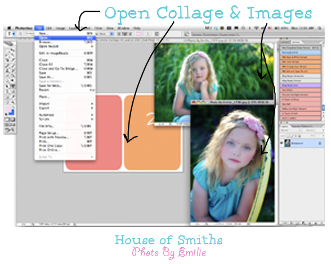Image resolution: width=331 pixels, height=264 pixels.
Task: Open the Apple menu icon
Action: (9, 28)
